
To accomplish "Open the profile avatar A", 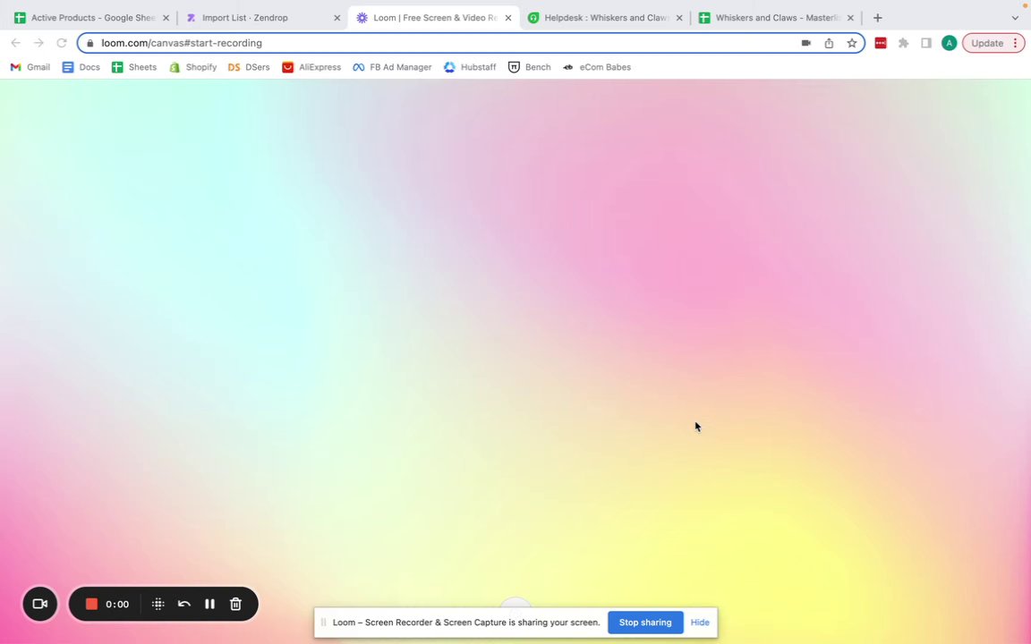I will (x=949, y=43).
